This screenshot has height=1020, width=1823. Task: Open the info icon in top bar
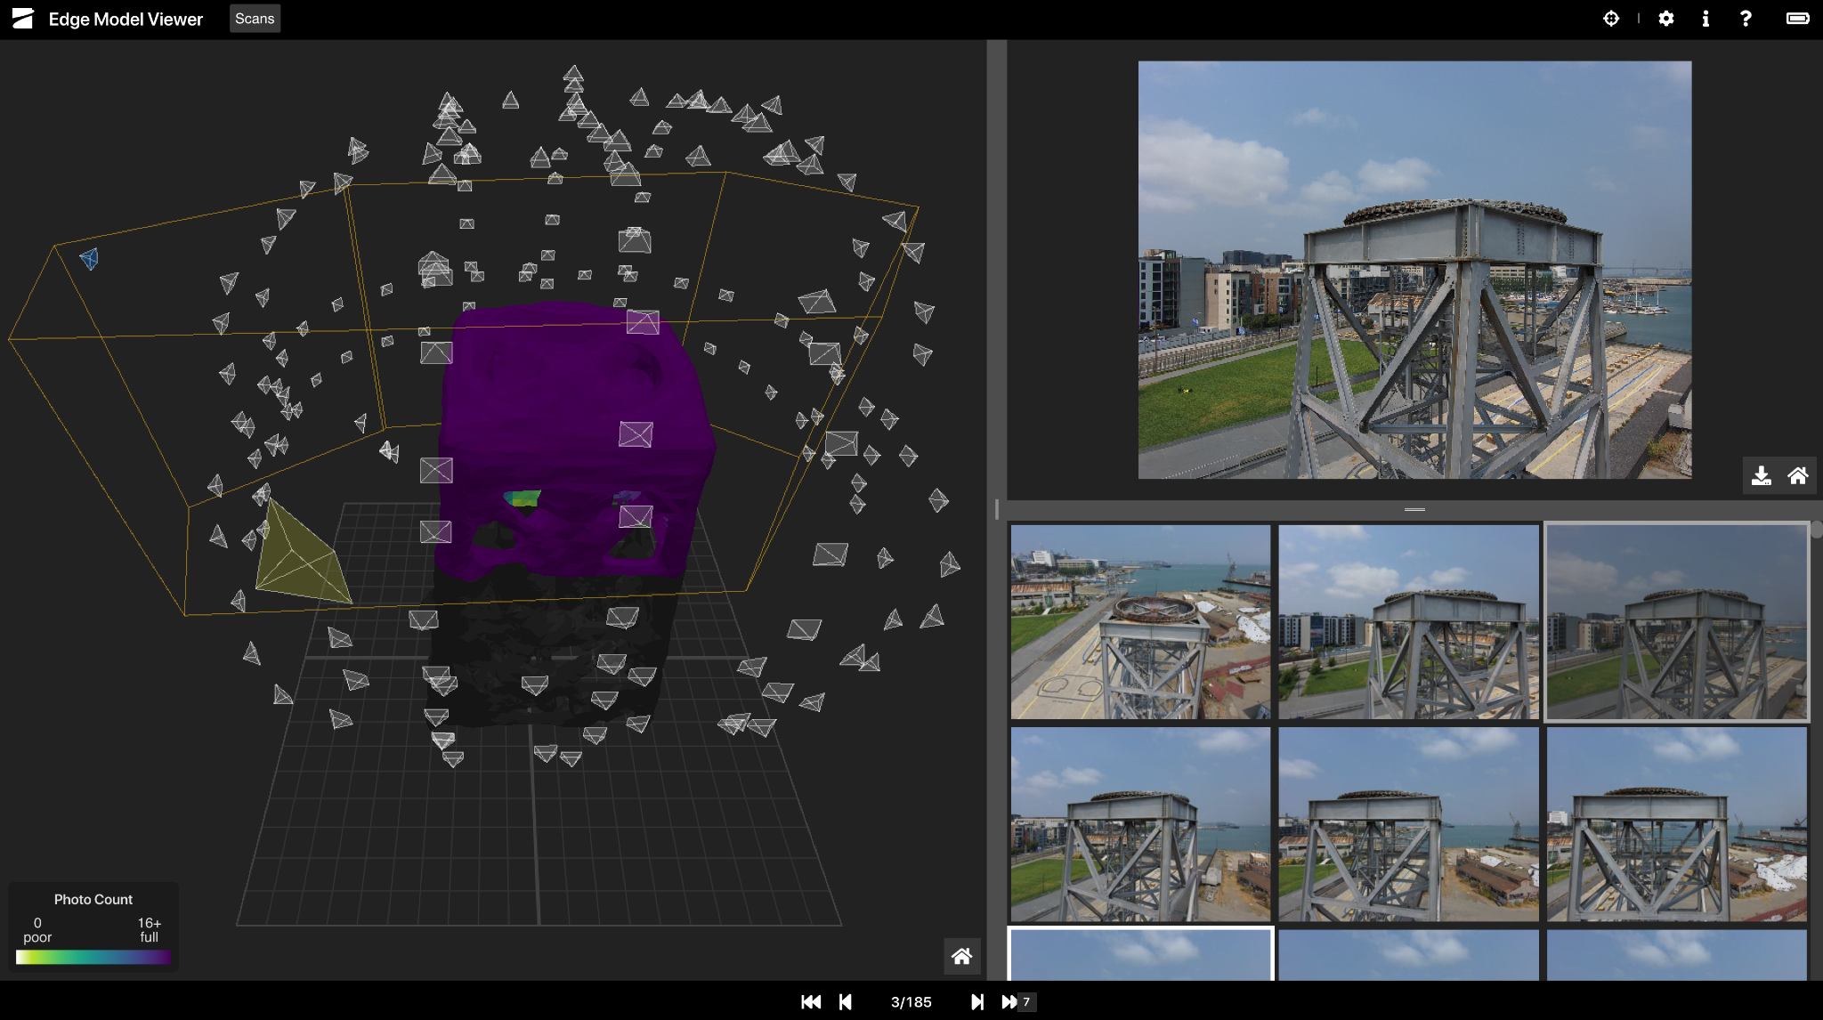click(1706, 19)
